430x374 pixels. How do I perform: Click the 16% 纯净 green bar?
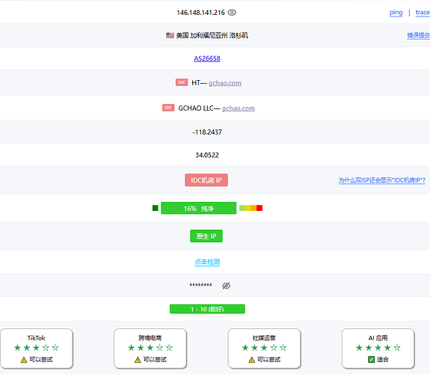(x=198, y=208)
